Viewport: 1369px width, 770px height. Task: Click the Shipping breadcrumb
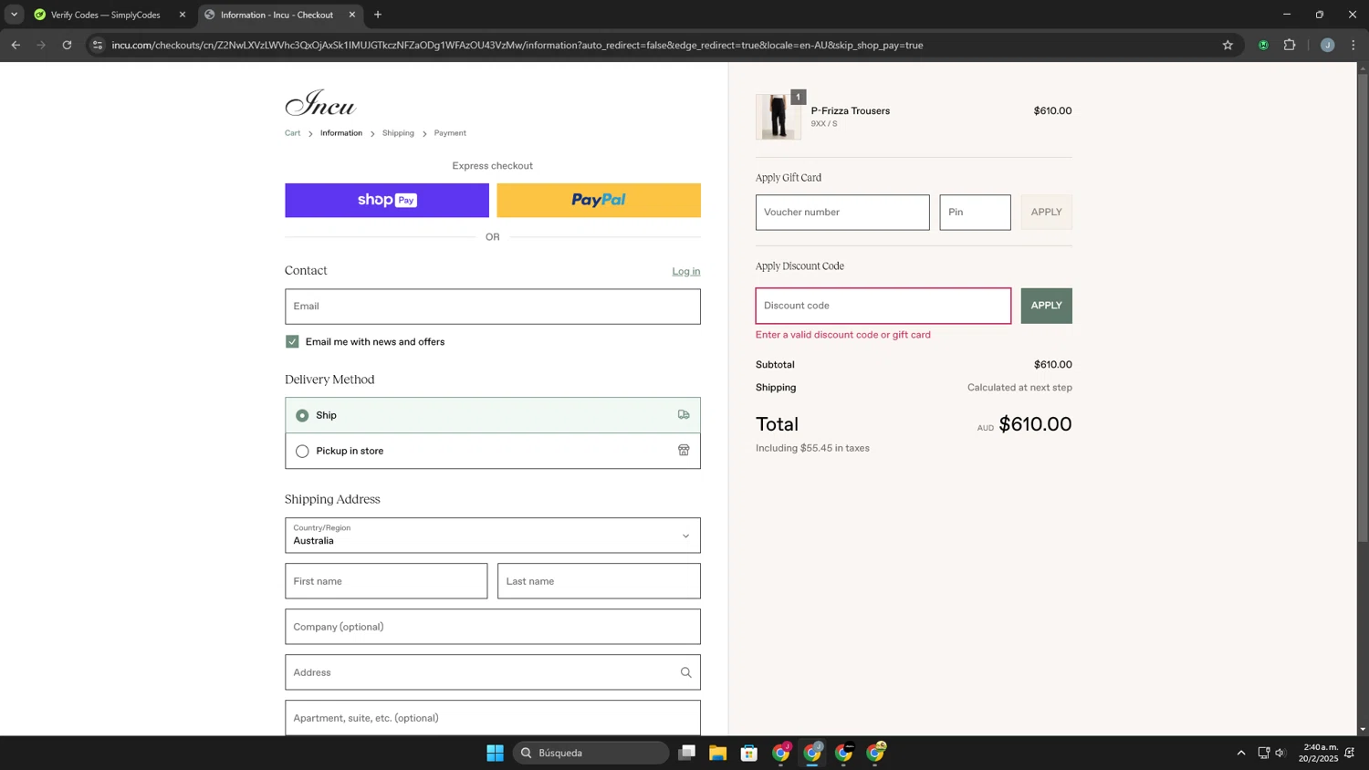398,133
